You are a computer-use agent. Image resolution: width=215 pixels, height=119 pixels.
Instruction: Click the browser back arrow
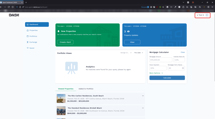[x=1, y=7]
